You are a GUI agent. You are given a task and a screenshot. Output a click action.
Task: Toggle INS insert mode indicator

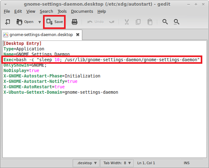(186, 163)
